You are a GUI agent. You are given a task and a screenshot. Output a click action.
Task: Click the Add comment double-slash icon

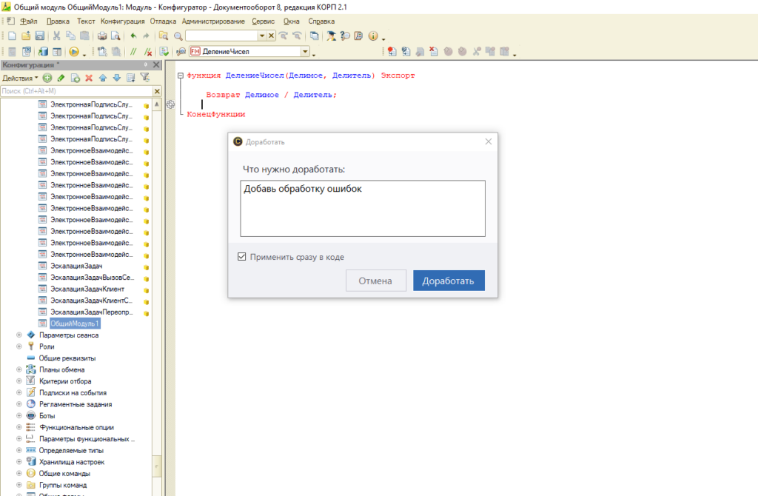click(133, 51)
